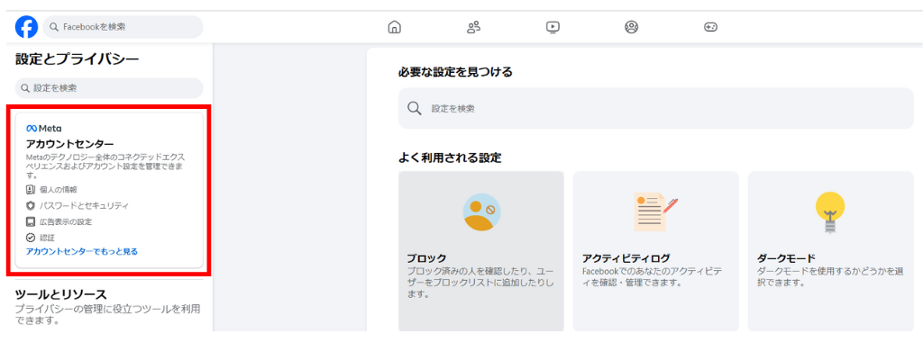This screenshot has width=923, height=342.
Task: Click the magnifier icon in main settings search
Action: (415, 108)
